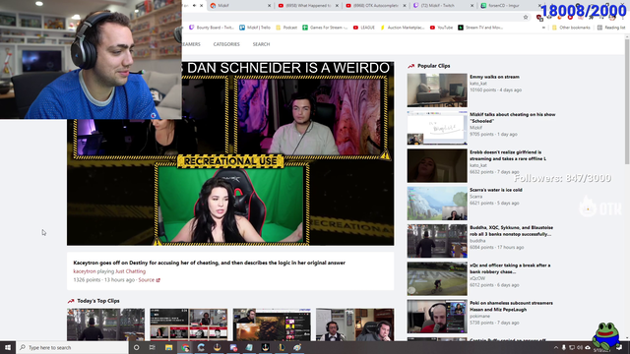630x354 pixels.
Task: Open File Explorer from the taskbar
Action: tap(168, 347)
